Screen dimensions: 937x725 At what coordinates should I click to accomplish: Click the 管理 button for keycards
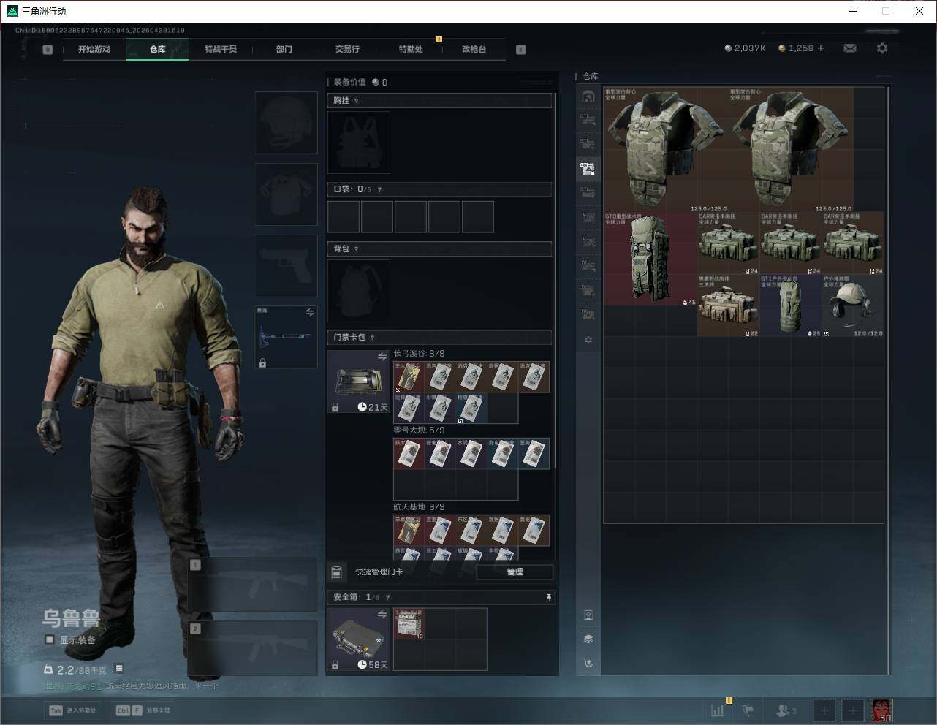coord(515,572)
